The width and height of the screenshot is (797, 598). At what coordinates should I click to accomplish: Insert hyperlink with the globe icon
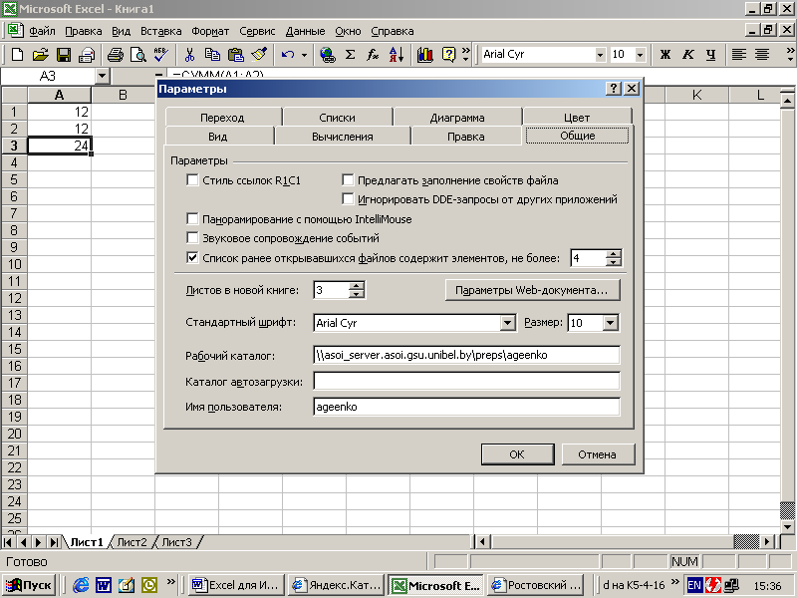tap(328, 54)
